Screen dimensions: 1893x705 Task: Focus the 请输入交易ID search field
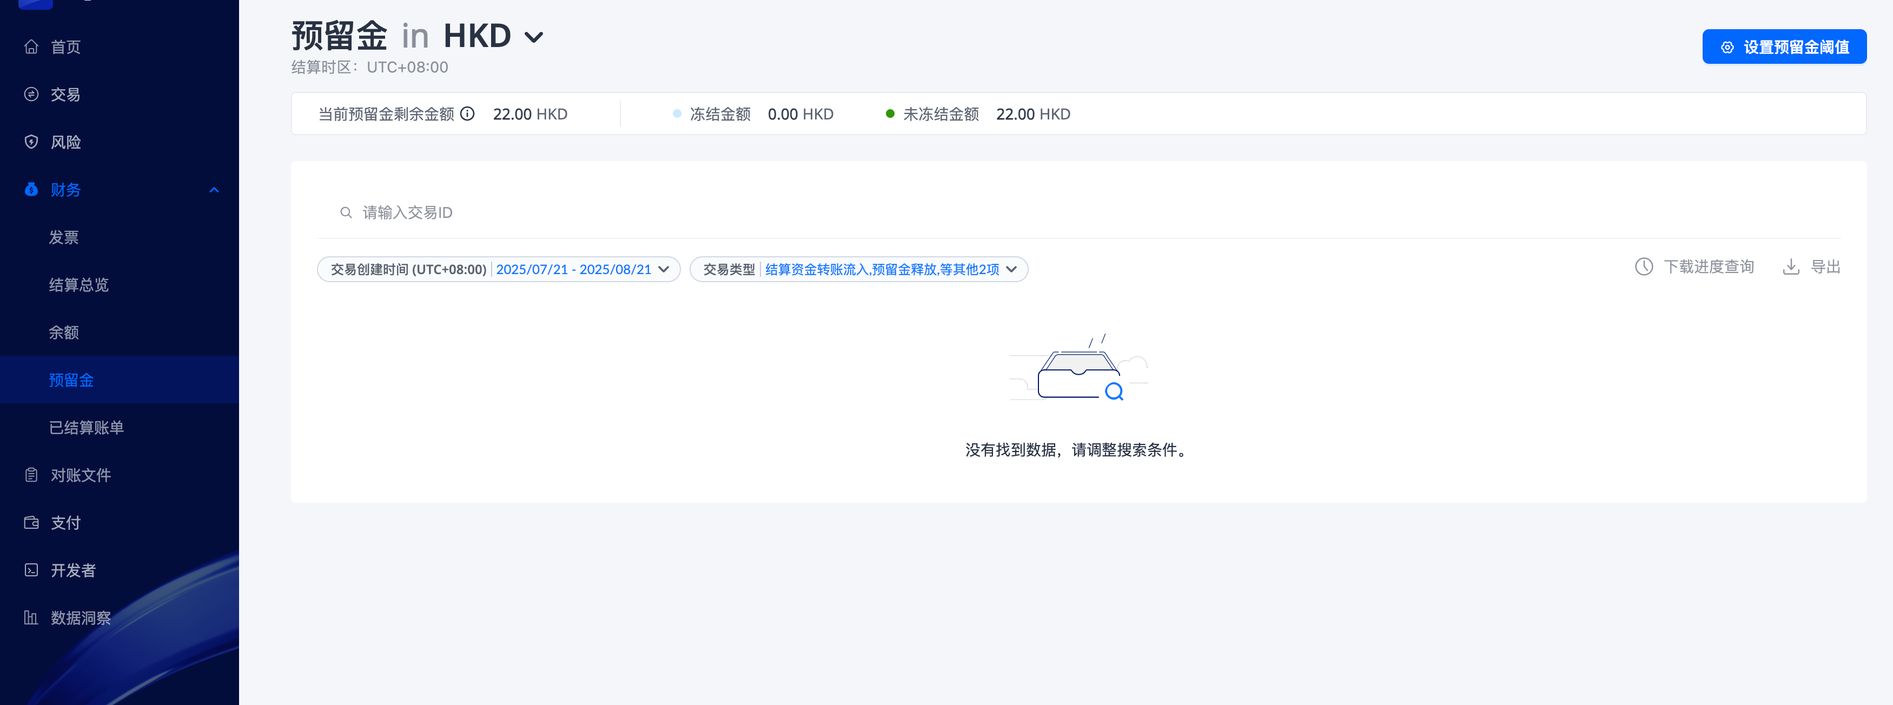(x=735, y=212)
